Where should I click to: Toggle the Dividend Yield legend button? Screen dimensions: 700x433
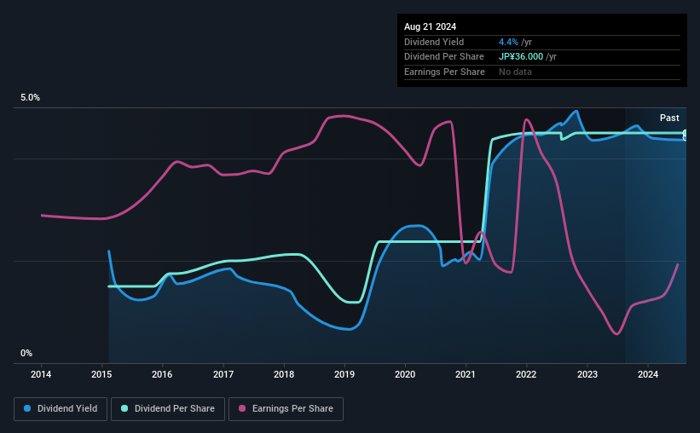pyautogui.click(x=61, y=409)
